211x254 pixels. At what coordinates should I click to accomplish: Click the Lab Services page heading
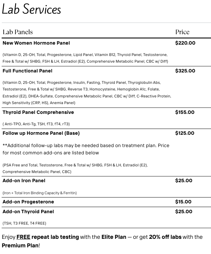coord(31,9)
